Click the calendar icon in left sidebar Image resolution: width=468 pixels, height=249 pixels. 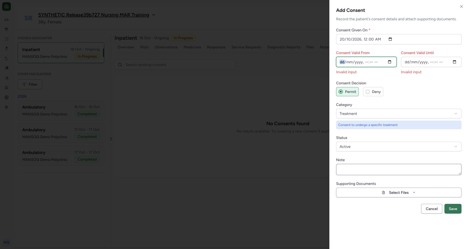click(6, 29)
